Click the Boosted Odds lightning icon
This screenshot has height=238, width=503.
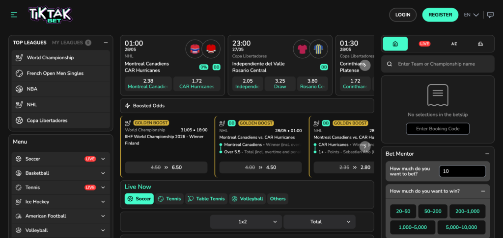(x=127, y=106)
